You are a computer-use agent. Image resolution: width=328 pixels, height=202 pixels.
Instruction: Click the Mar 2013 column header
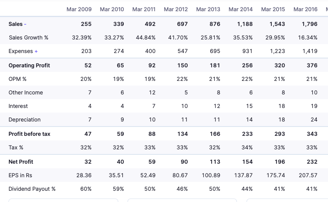[208, 9]
